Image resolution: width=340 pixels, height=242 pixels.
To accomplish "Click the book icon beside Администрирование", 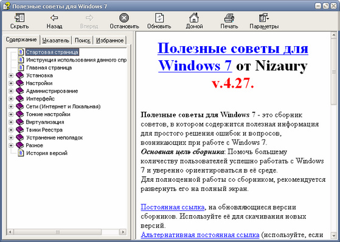I will click(19, 91).
